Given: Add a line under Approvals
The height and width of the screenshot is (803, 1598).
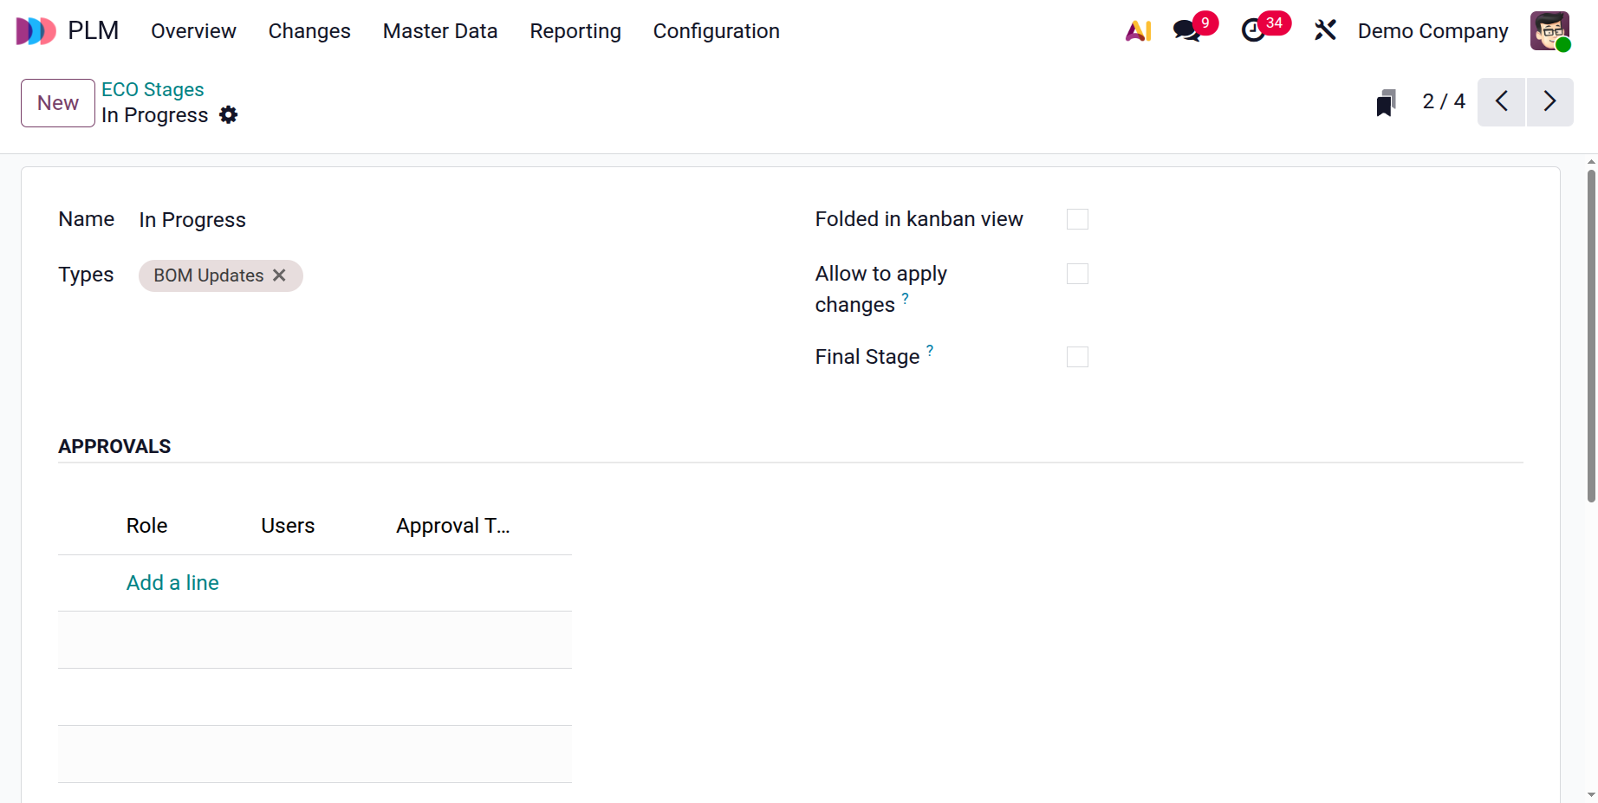Looking at the screenshot, I should pyautogui.click(x=172, y=582).
